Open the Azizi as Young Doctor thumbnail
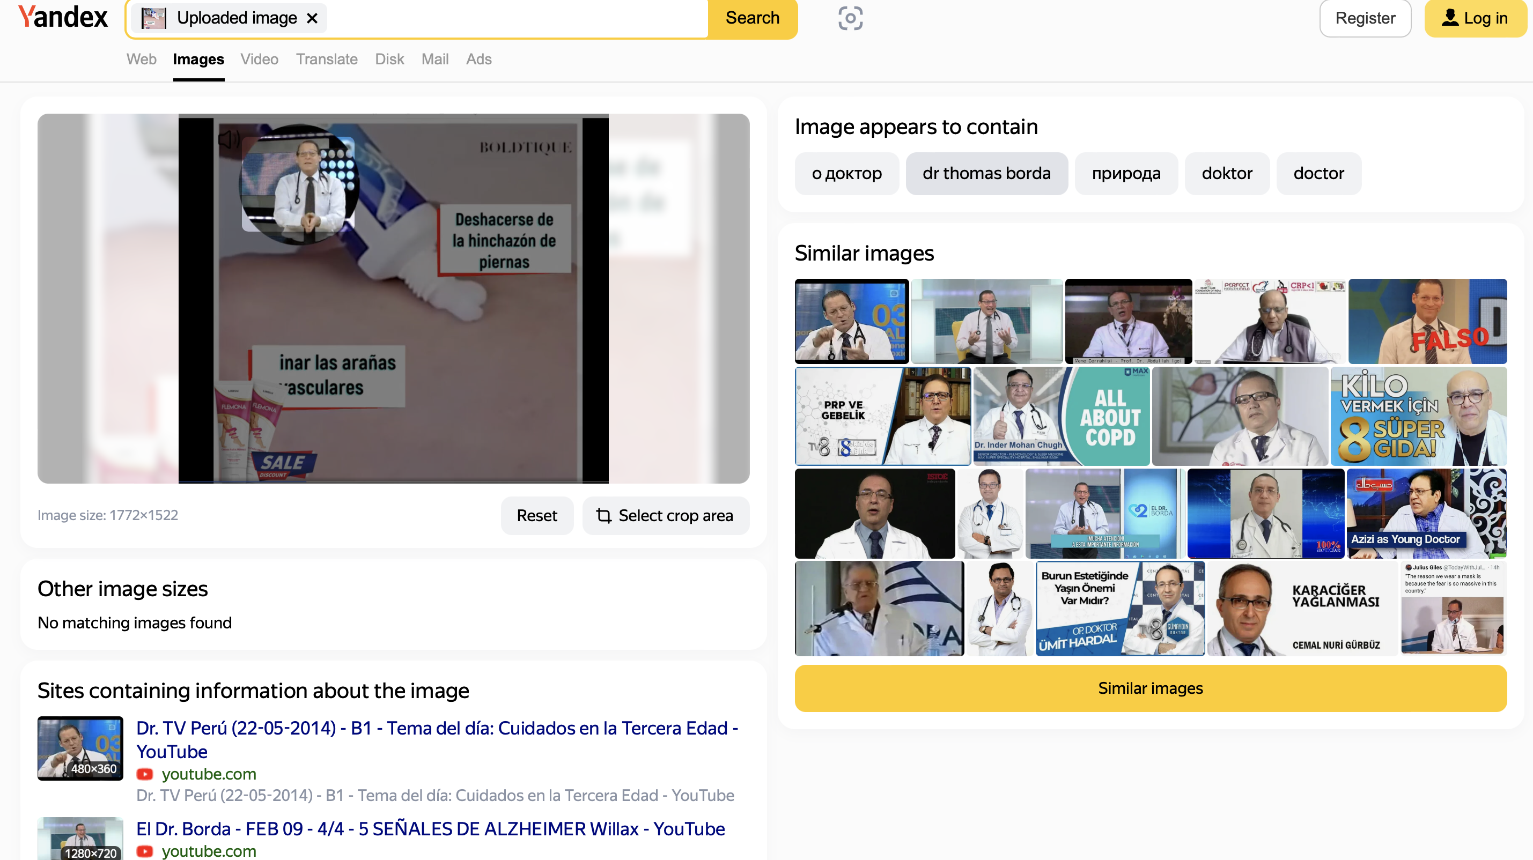Screen dimensions: 1533x860 (x=1426, y=513)
